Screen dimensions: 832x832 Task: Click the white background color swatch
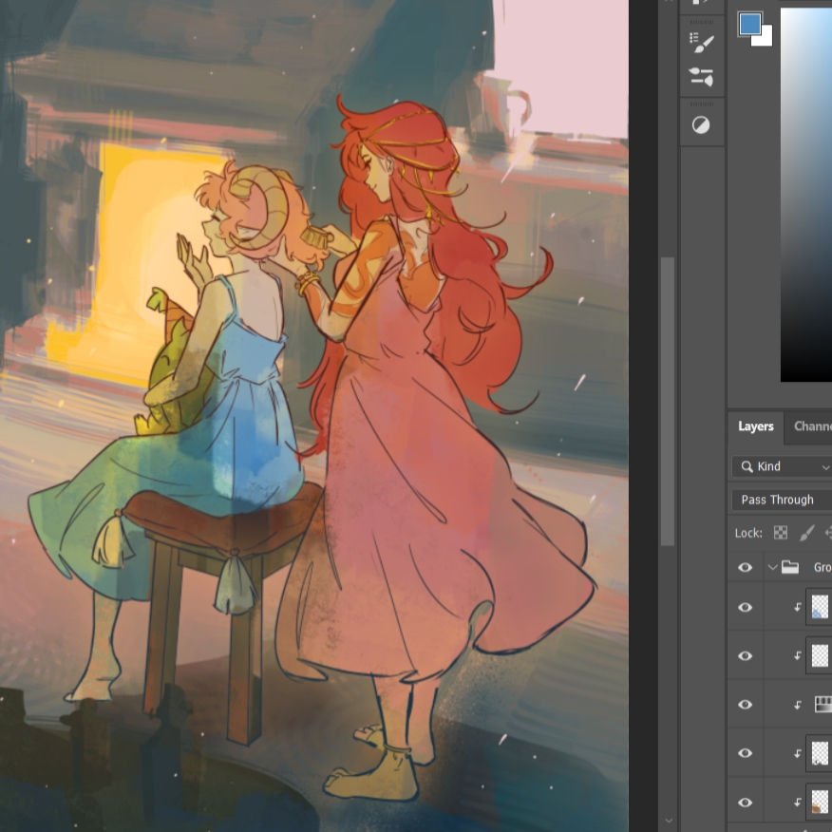(x=766, y=39)
